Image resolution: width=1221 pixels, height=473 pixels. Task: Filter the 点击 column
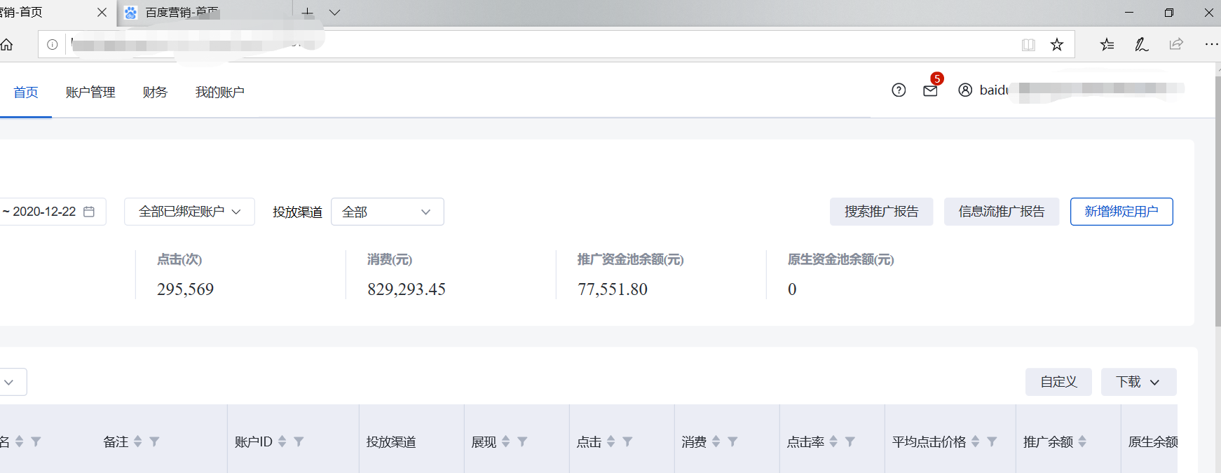627,441
